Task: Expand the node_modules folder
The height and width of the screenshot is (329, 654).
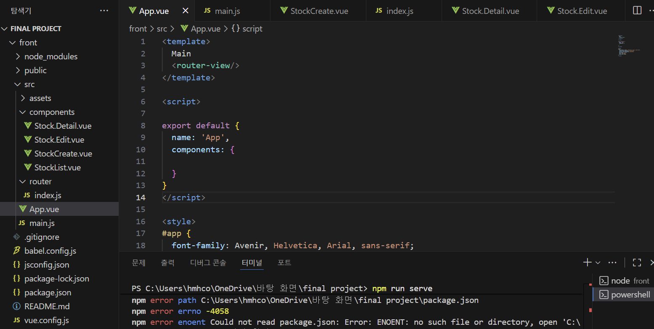Action: 50,56
